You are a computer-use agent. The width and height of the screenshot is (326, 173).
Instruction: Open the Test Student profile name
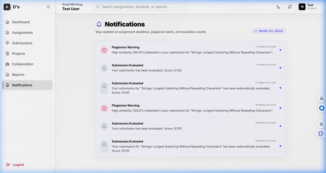312,6
